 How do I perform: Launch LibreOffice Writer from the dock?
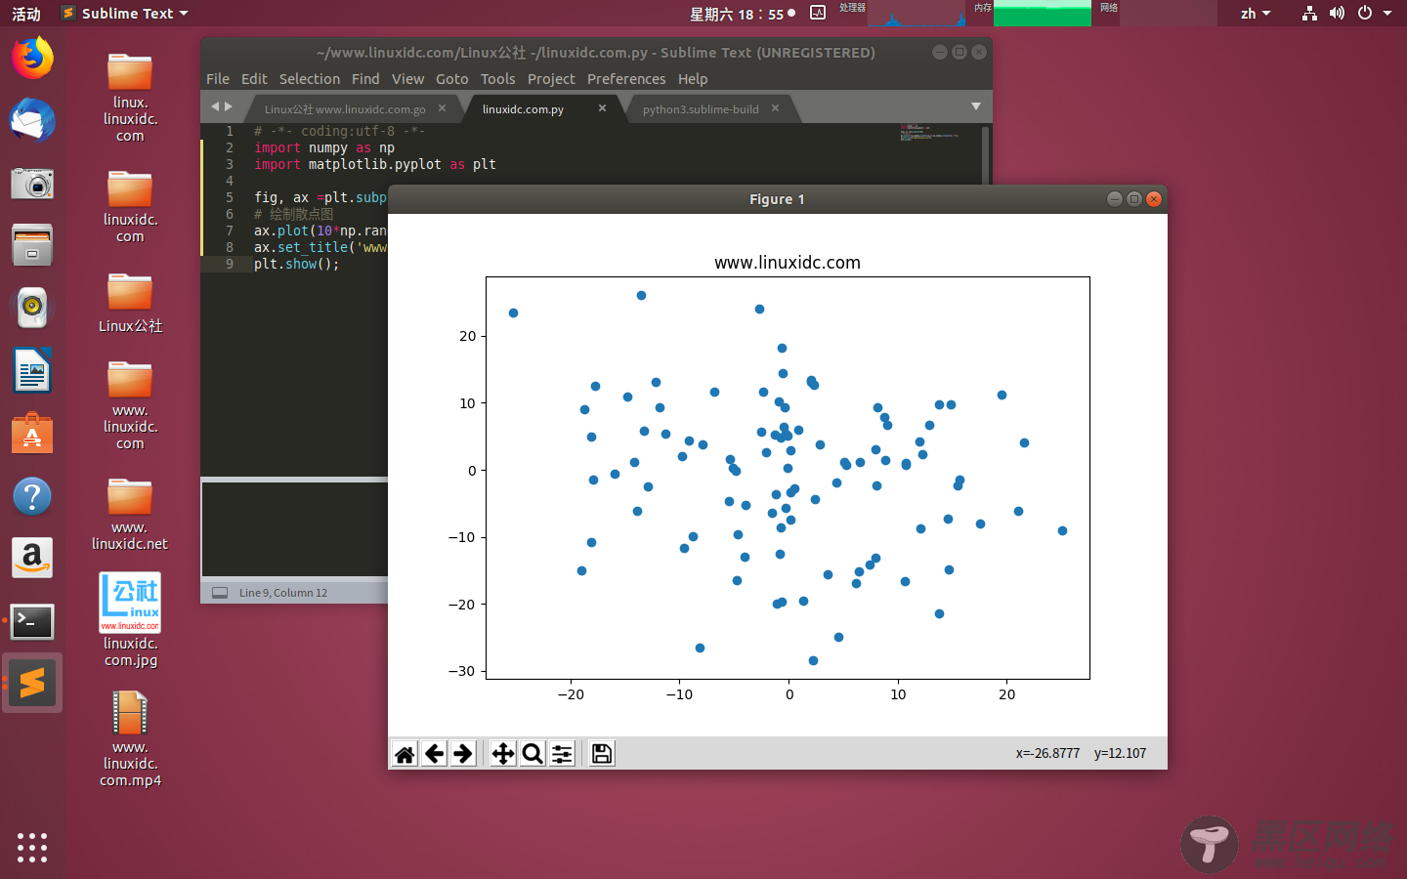32,370
